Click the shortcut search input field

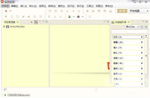tap(130, 32)
